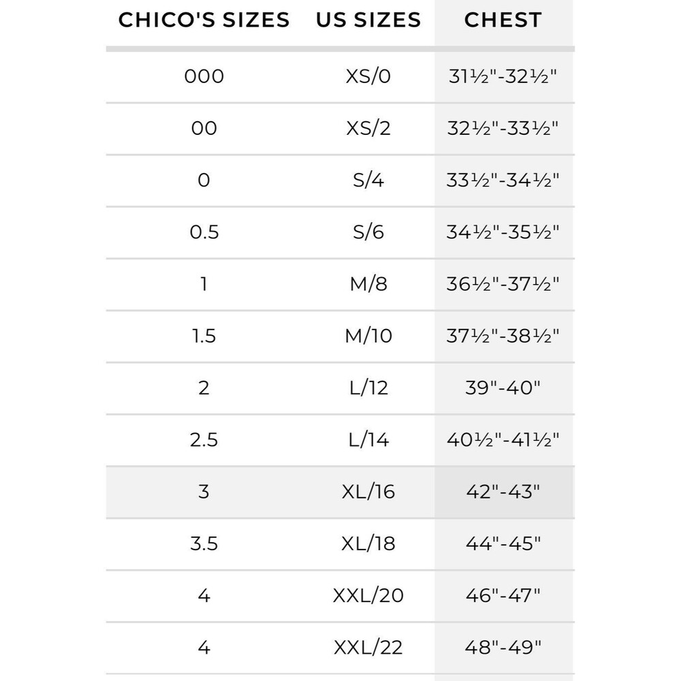Select the US SIZES column header

pos(368,20)
